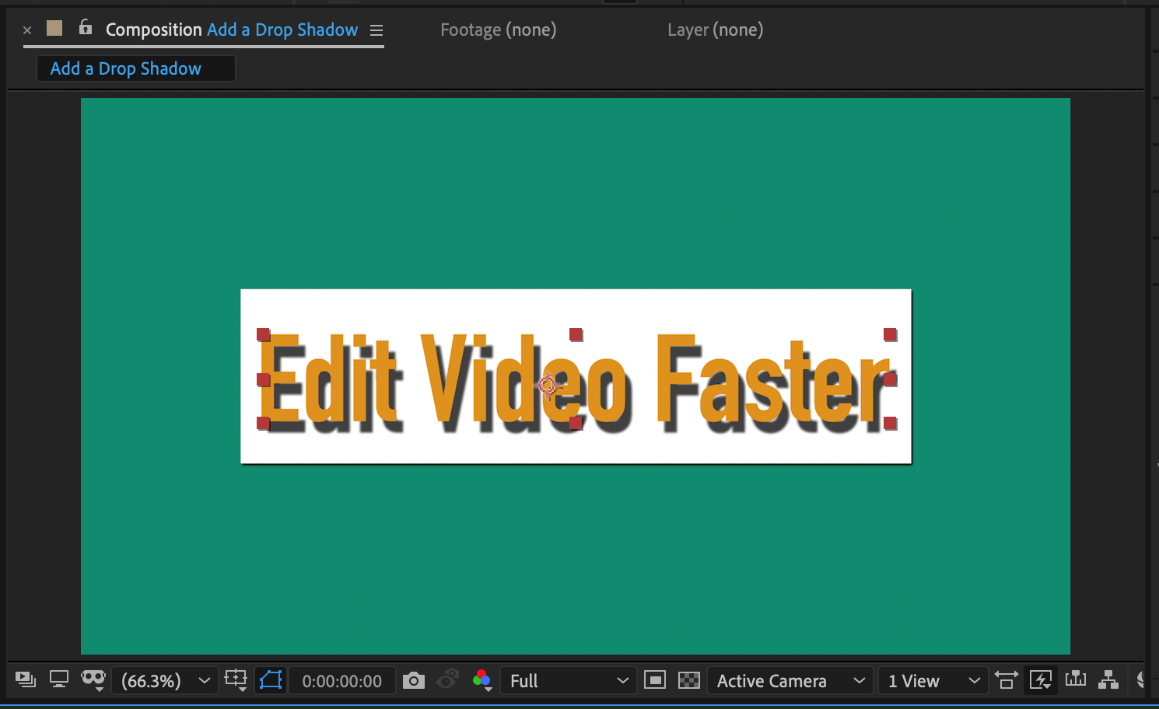
Task: Click the bottom-left red layer handle
Action: tap(263, 423)
